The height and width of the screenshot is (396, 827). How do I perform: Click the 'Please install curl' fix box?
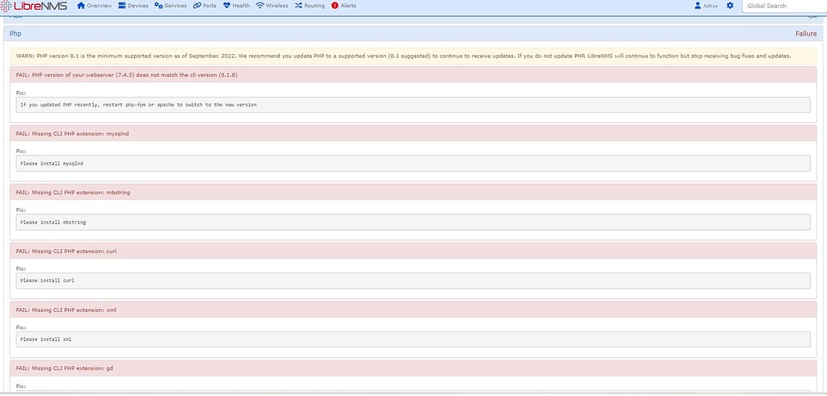point(414,281)
